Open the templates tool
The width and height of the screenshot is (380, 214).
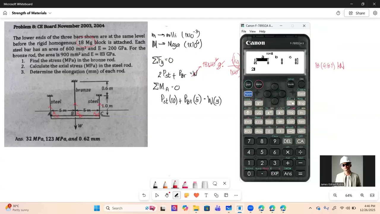click(226, 195)
